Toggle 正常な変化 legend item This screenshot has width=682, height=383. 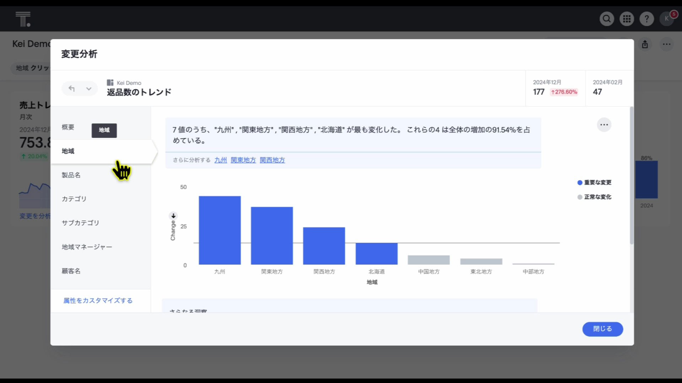tap(594, 197)
